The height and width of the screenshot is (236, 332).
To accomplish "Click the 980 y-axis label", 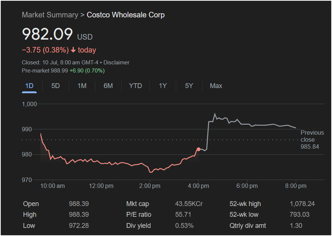I will [x=27, y=155].
